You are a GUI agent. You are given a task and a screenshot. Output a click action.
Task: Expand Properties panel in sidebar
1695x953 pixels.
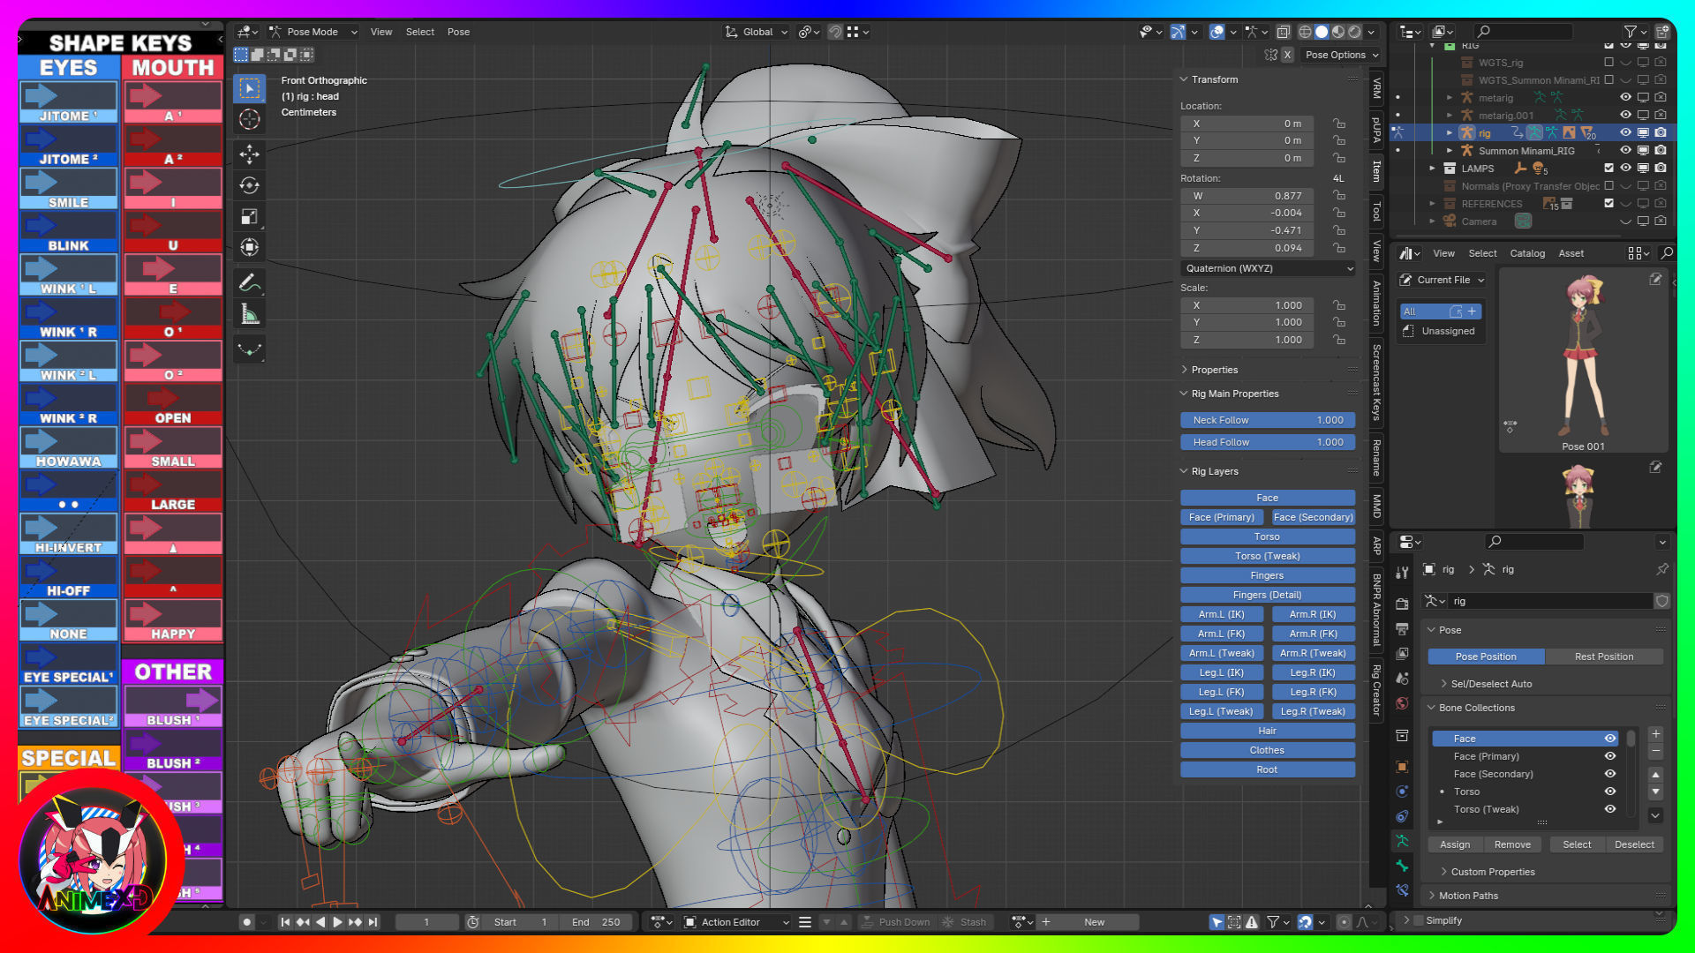pos(1214,370)
